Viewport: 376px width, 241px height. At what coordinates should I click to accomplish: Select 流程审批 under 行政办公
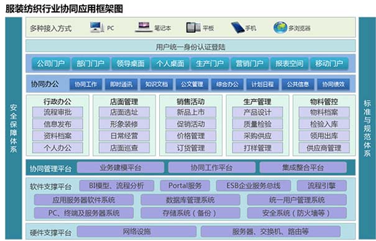(58, 112)
